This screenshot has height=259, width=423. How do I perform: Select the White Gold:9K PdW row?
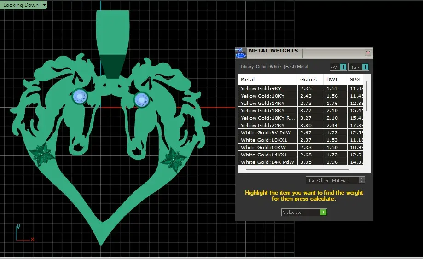pos(300,132)
